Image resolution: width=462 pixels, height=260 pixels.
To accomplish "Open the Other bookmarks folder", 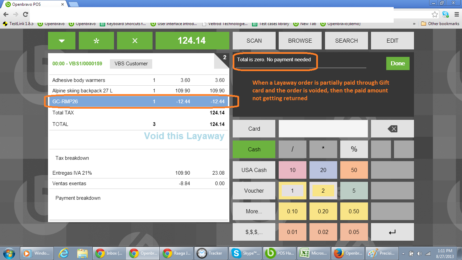I will [x=440, y=24].
